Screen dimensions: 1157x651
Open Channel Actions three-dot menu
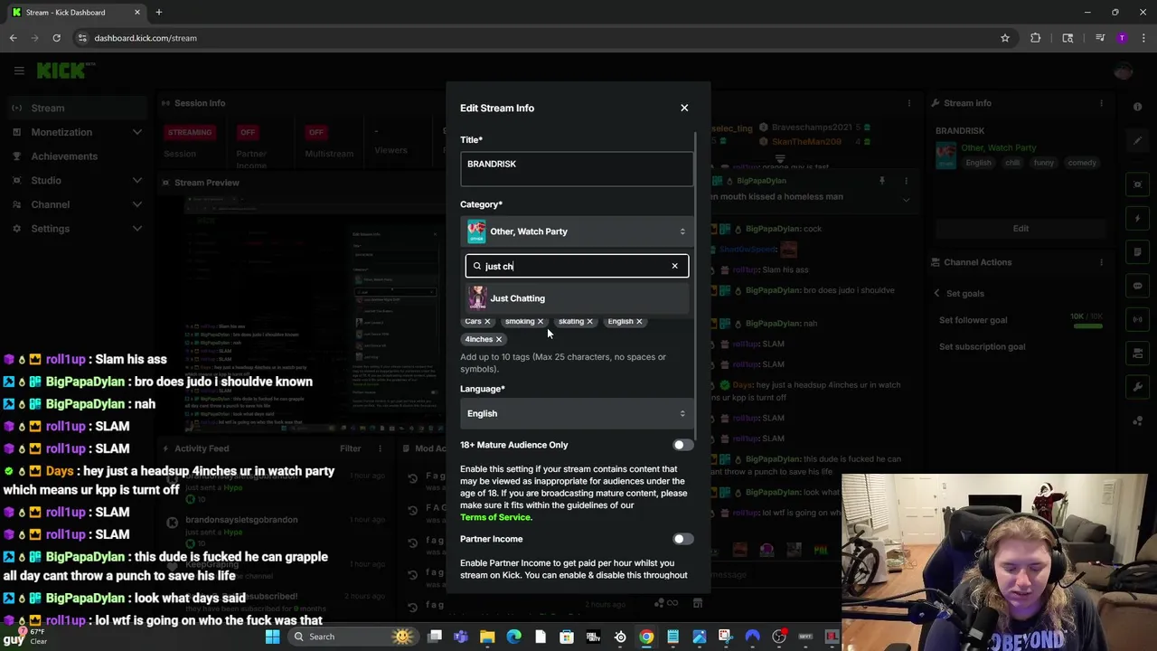point(1101,262)
